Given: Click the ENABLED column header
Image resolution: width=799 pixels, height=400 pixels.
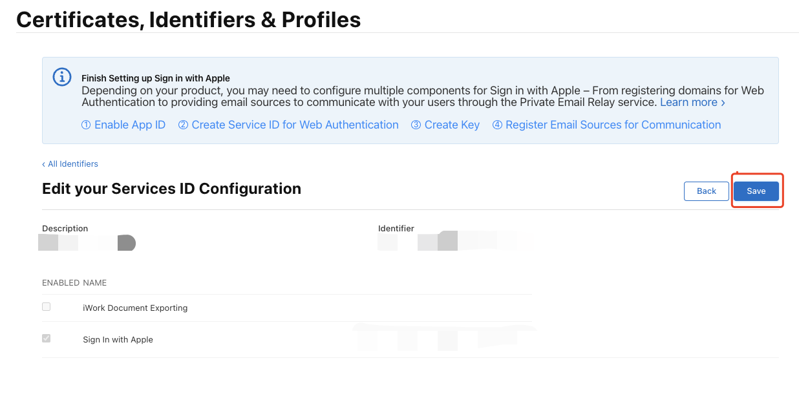Looking at the screenshot, I should click(61, 283).
